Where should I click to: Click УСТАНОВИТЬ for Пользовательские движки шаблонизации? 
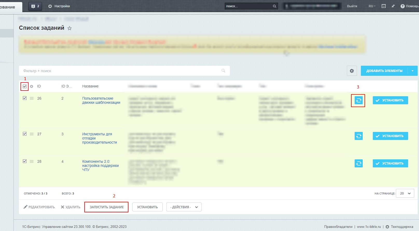pos(390,100)
